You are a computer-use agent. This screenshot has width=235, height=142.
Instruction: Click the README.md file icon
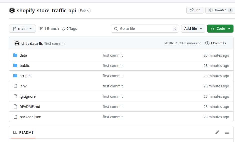[15, 106]
